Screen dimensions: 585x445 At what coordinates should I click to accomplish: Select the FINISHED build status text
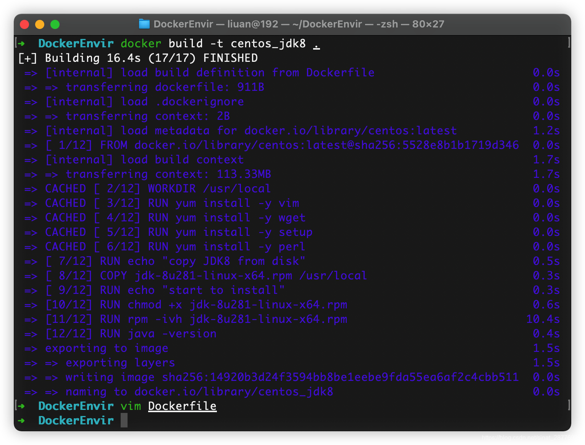(x=229, y=58)
